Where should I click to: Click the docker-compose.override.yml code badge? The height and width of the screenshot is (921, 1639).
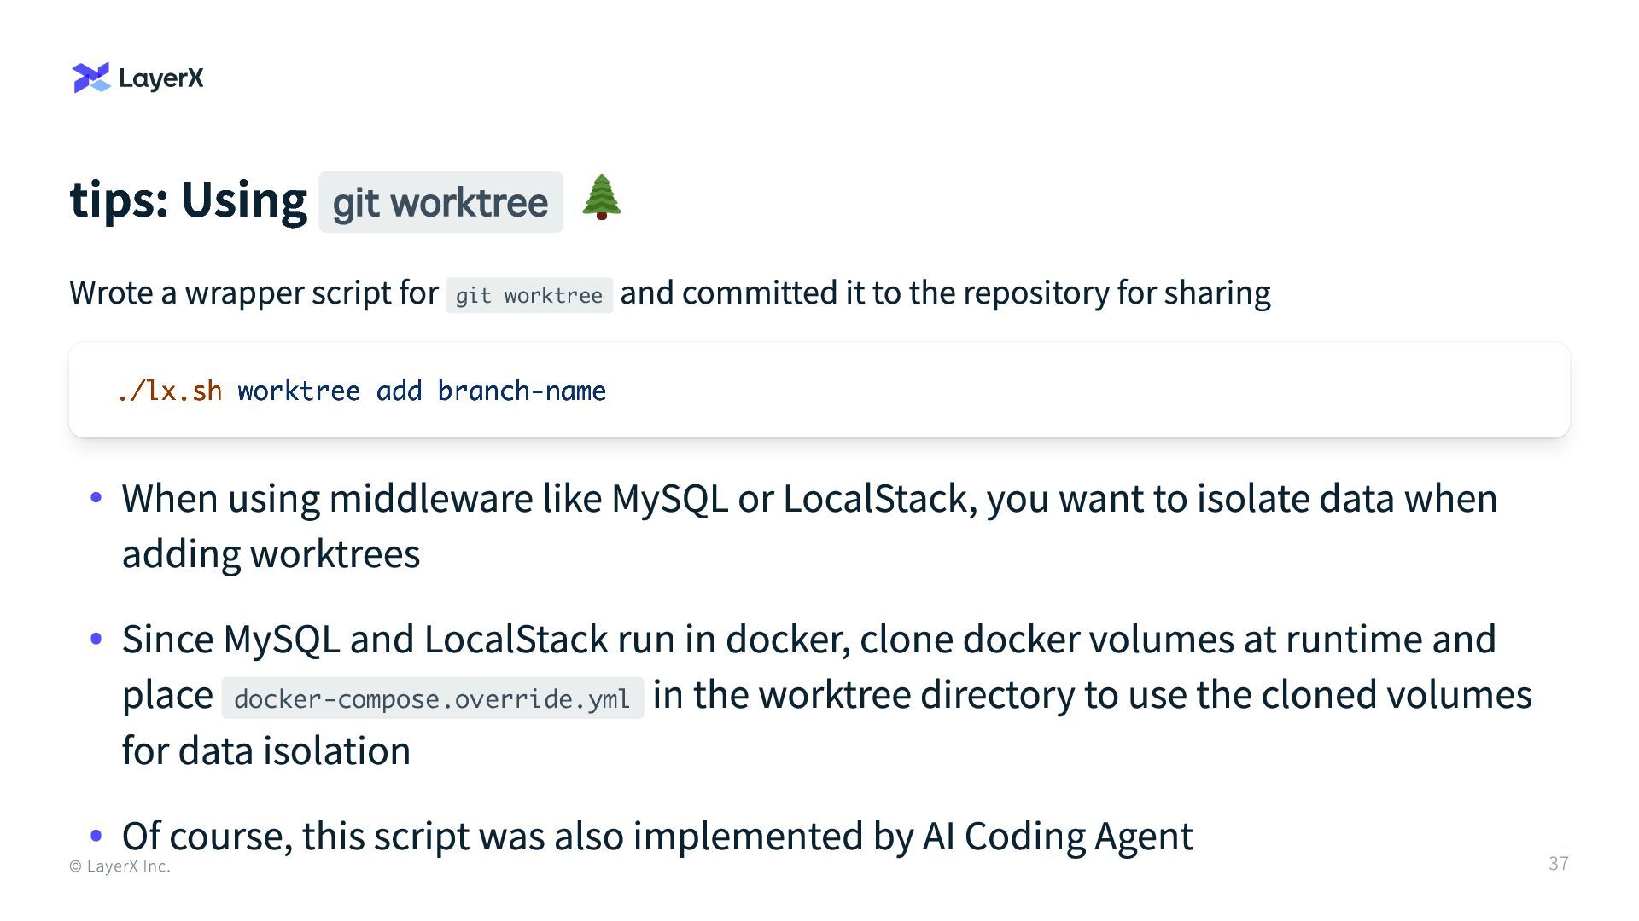[x=432, y=698]
